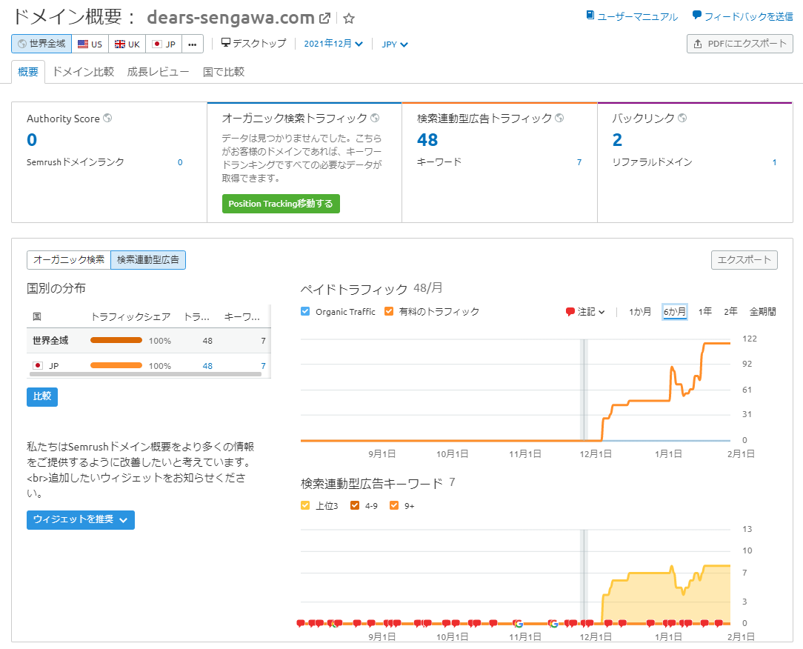The height and width of the screenshot is (649, 803).
Task: Click the red 注記 note icon
Action: click(x=570, y=311)
